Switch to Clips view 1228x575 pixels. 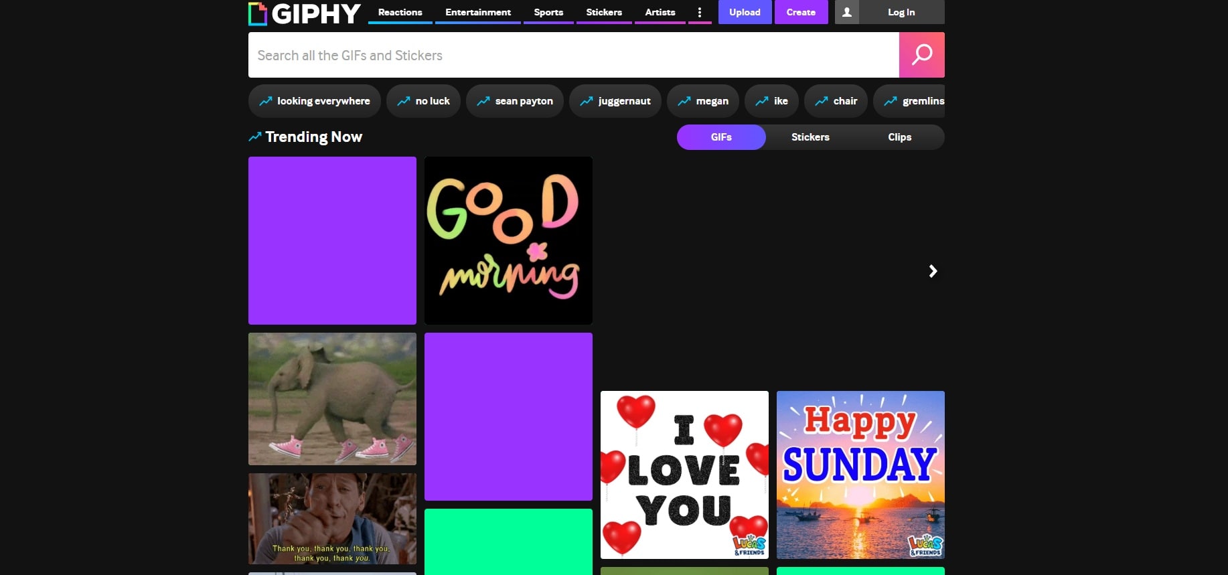[x=899, y=137]
